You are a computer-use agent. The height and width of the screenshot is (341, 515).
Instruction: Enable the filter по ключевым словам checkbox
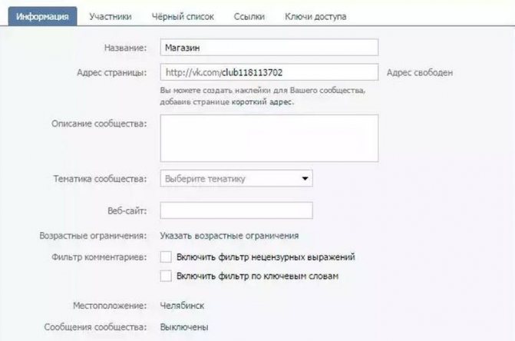(166, 276)
